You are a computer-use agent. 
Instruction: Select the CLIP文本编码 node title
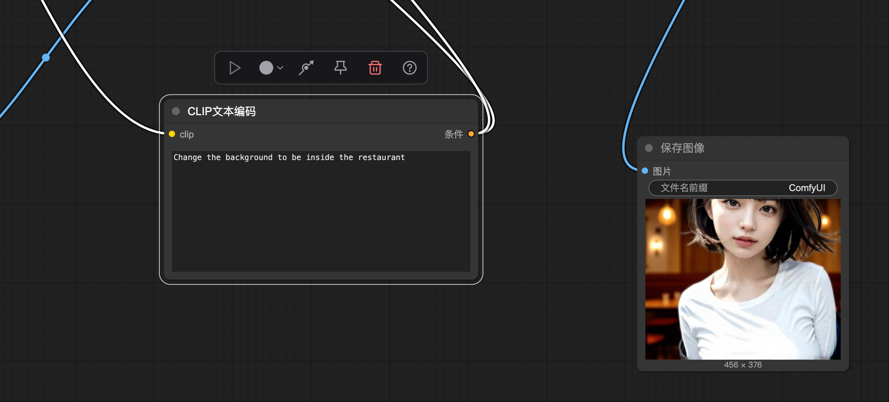pos(222,111)
